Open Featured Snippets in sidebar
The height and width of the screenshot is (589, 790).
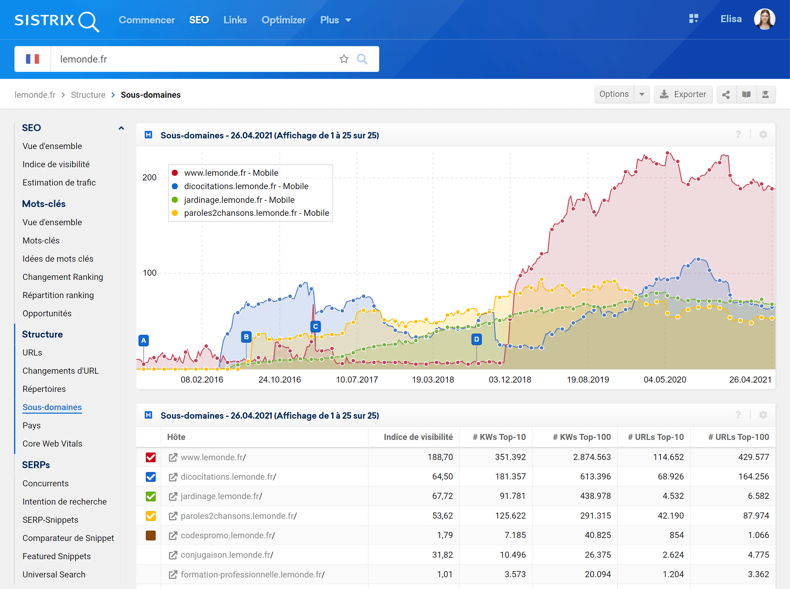coord(57,556)
